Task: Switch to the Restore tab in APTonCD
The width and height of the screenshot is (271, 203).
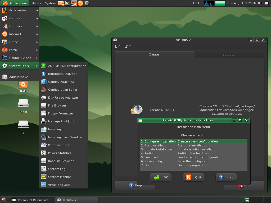Action: click(229, 55)
